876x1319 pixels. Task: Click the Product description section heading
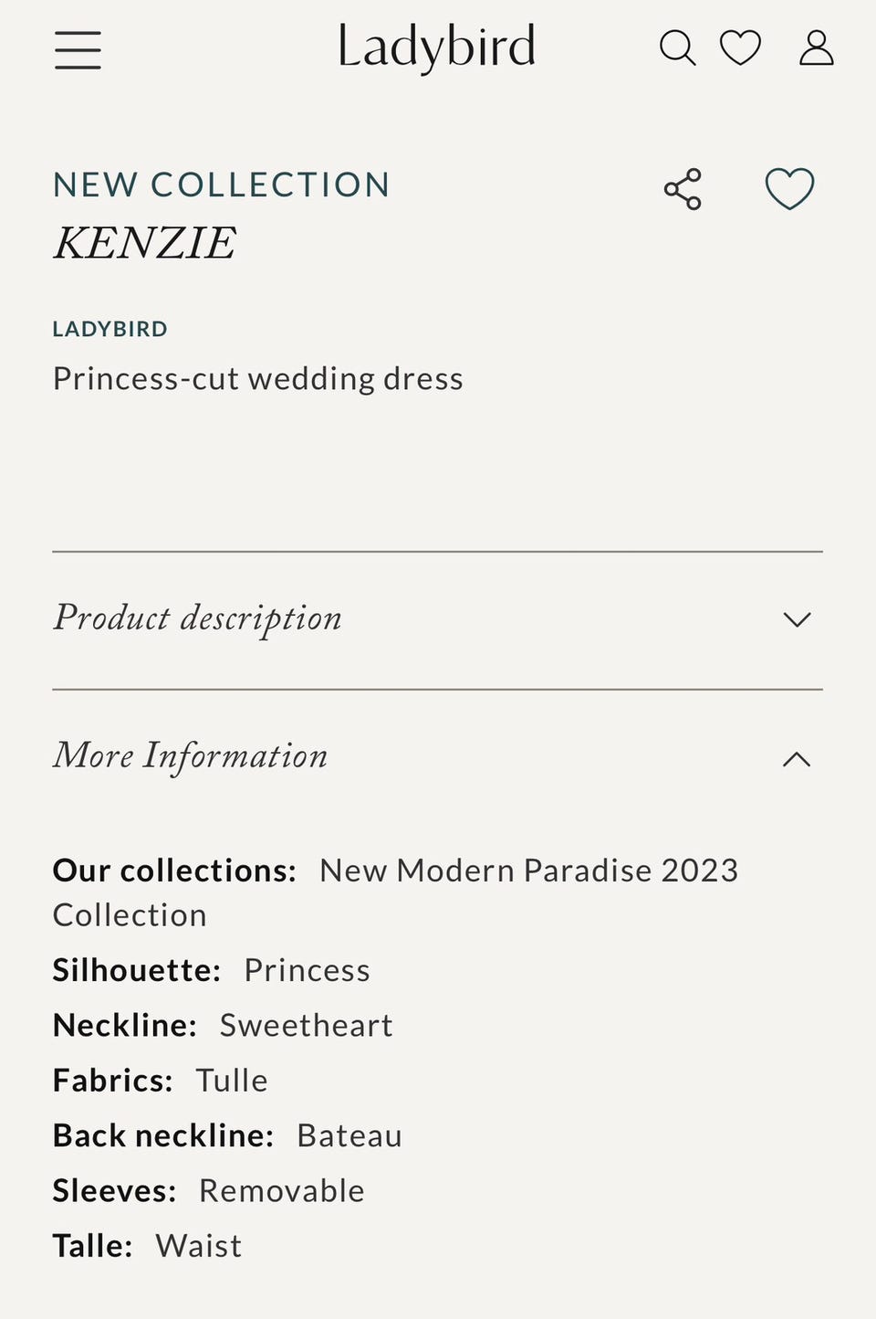[197, 618]
